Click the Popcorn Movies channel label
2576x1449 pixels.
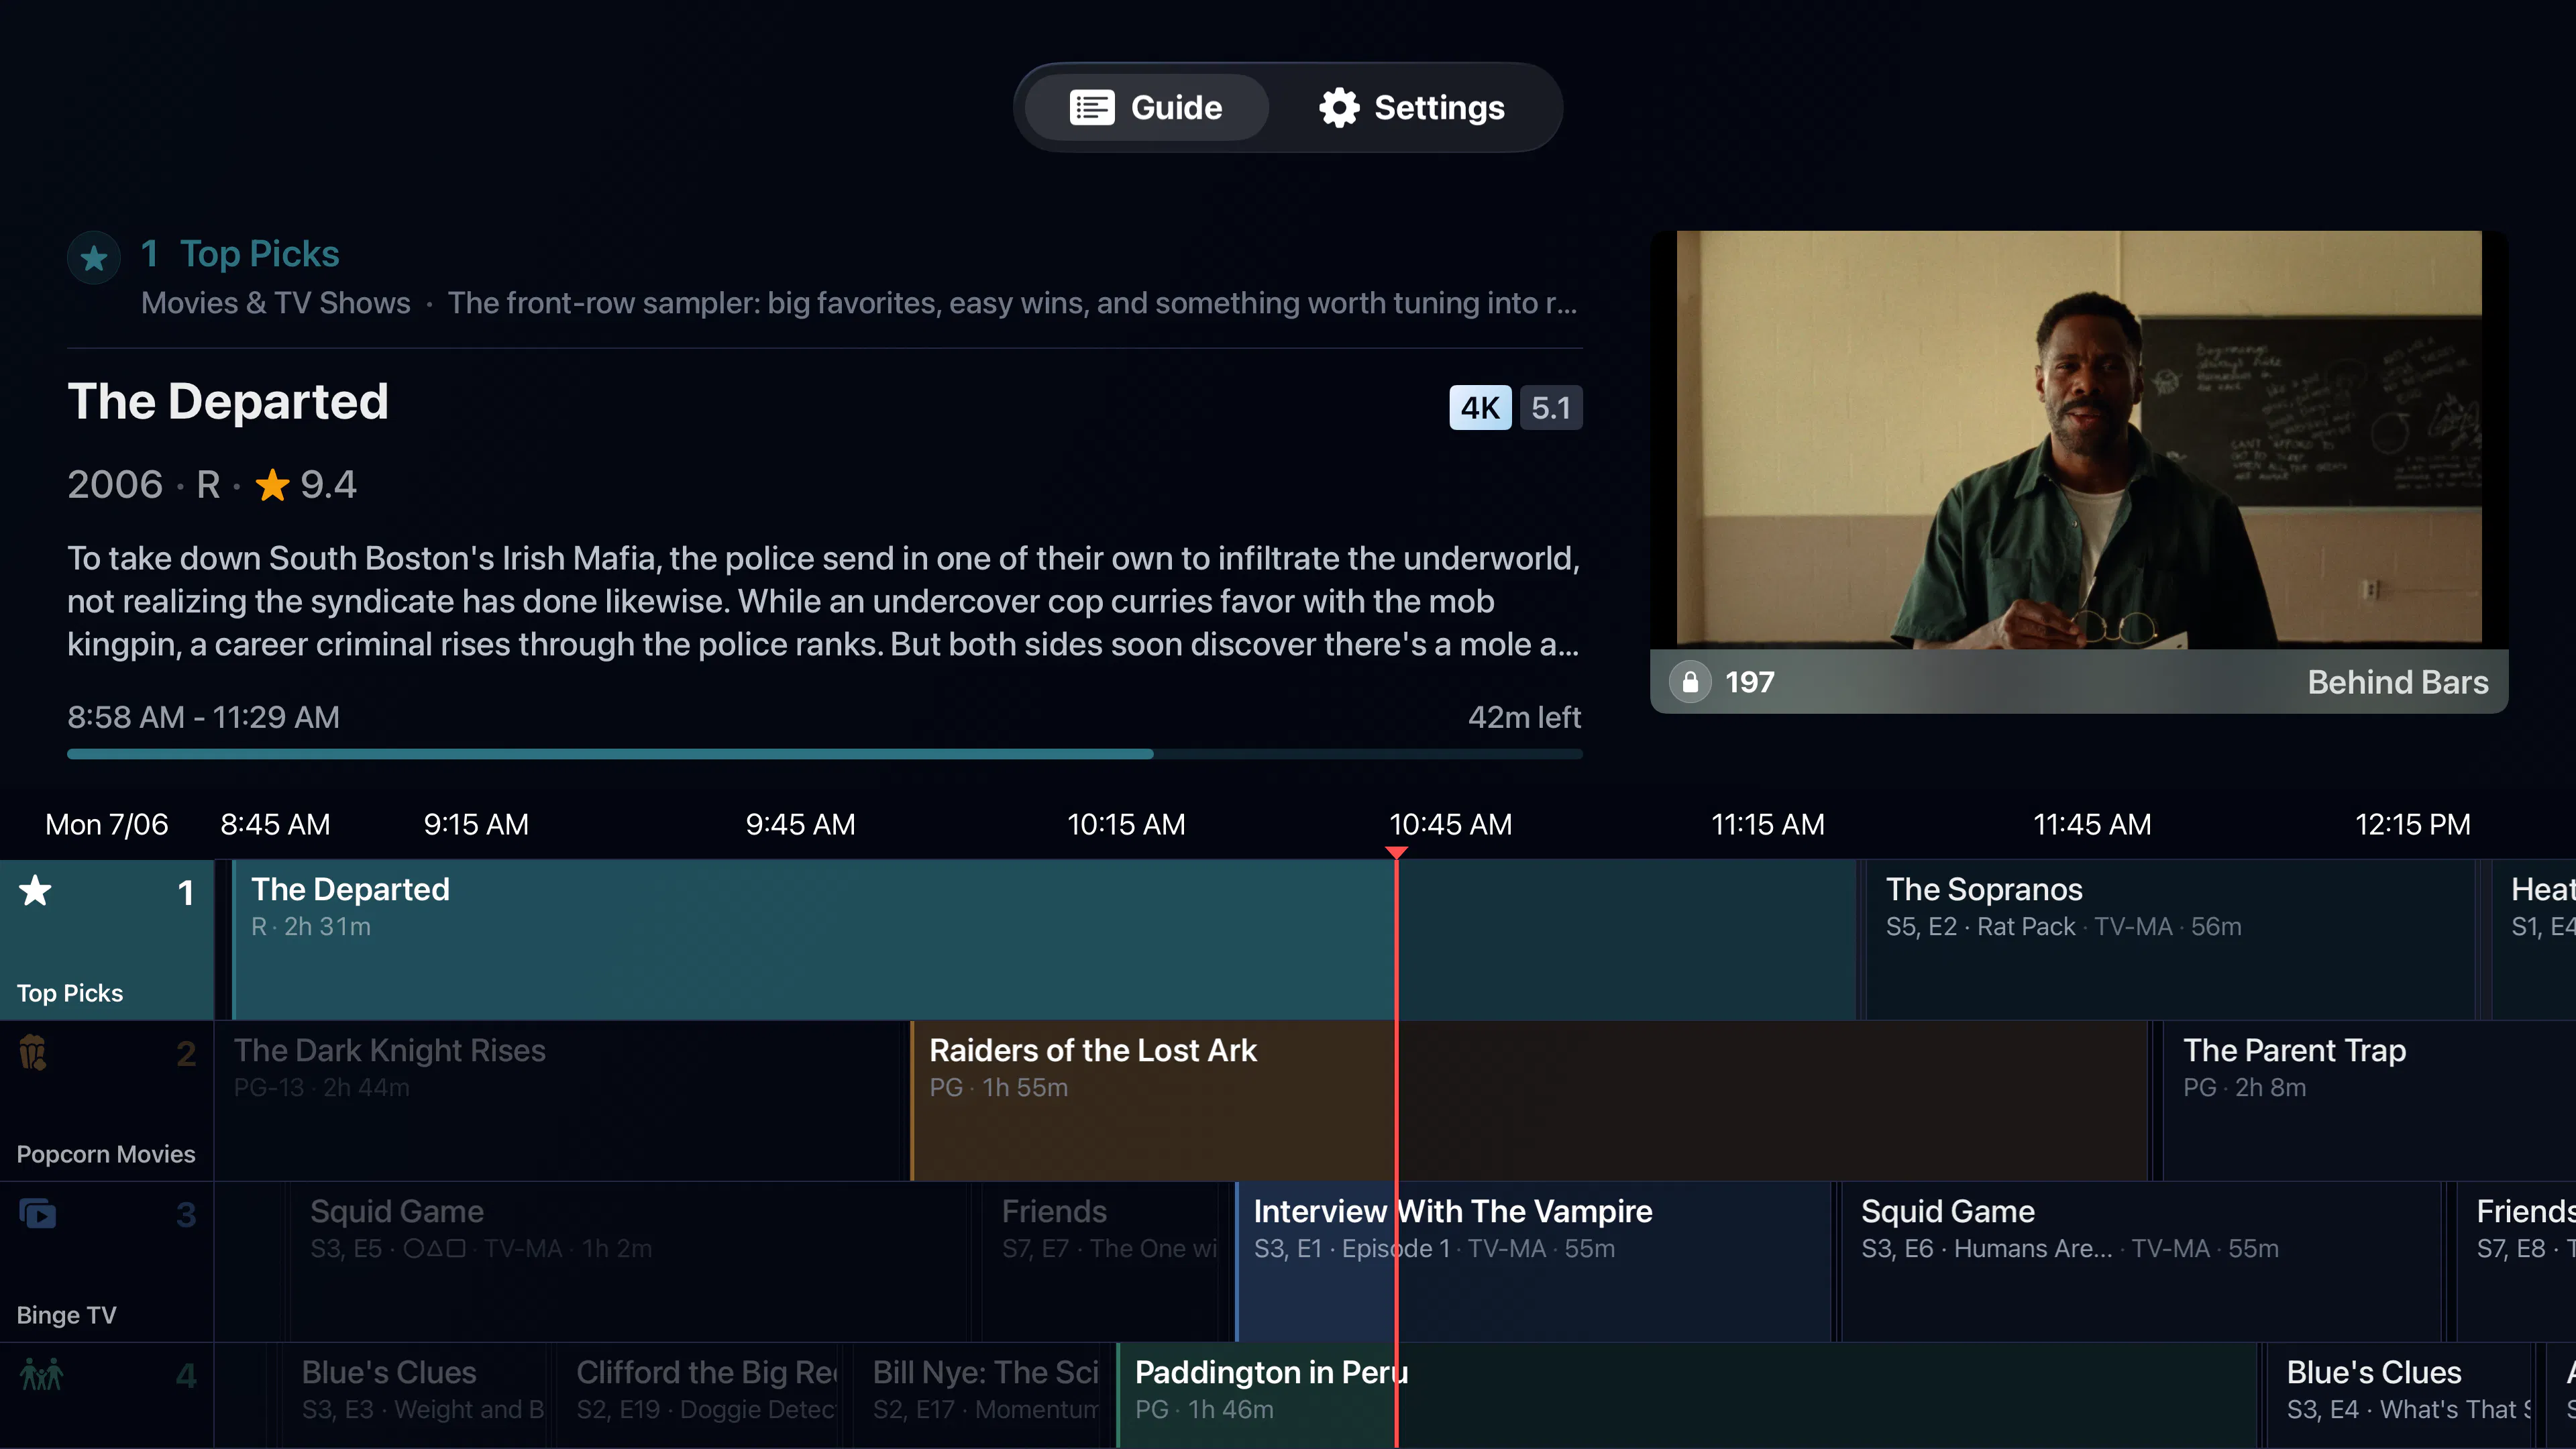pyautogui.click(x=106, y=1154)
